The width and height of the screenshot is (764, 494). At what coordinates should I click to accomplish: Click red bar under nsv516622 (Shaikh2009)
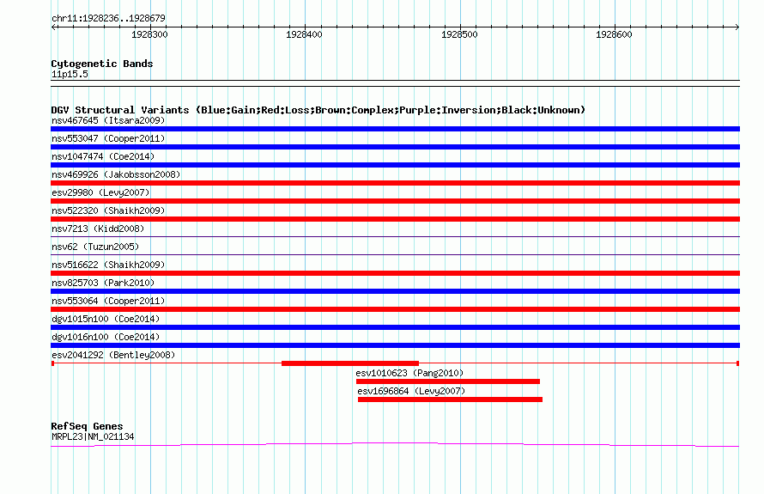tap(395, 273)
